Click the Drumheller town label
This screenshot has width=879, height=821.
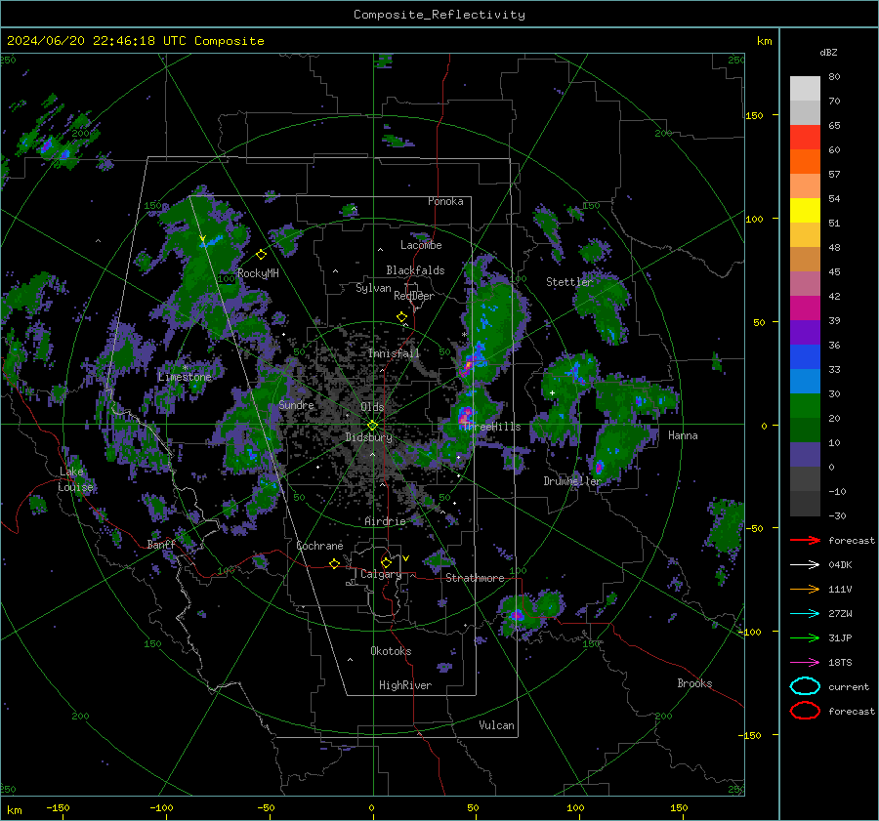(x=571, y=481)
